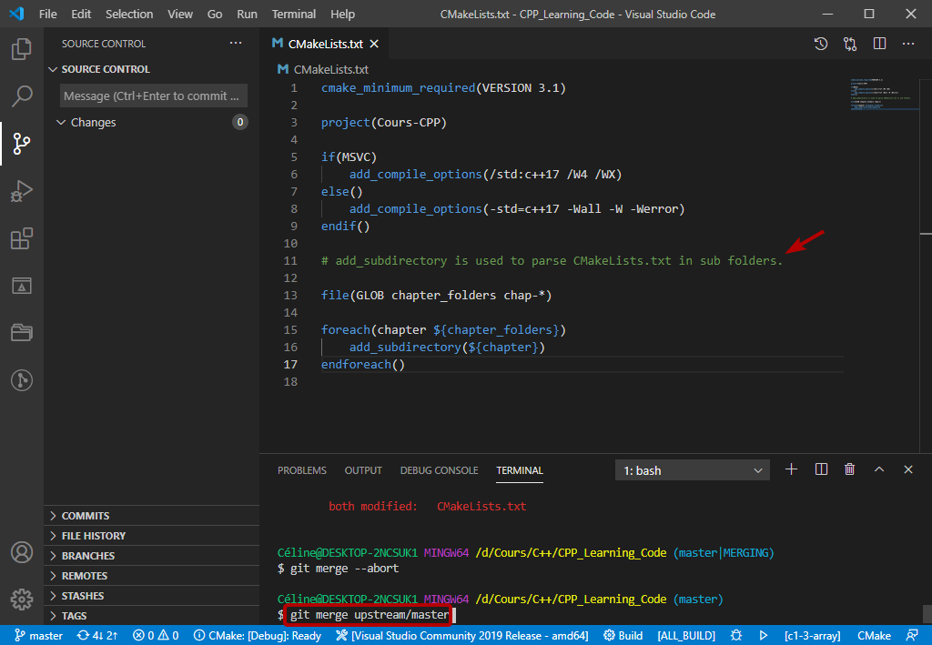This screenshot has width=932, height=645.
Task: Open the Run menu
Action: point(247,14)
